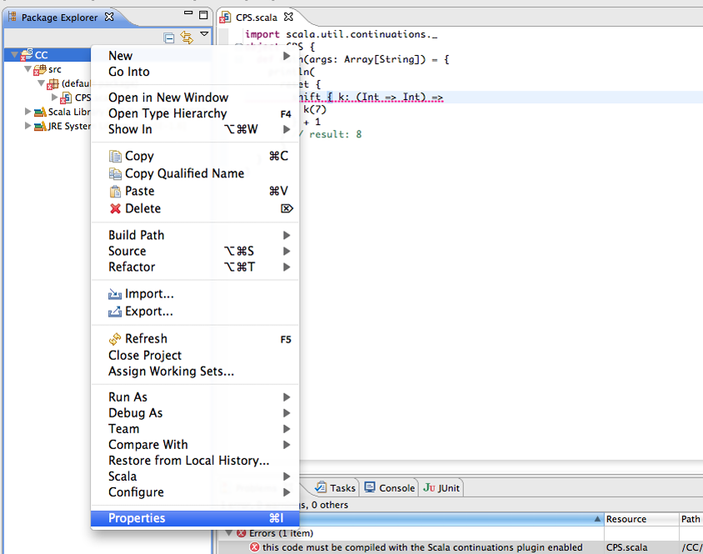Image resolution: width=703 pixels, height=554 pixels.
Task: Expand the Scala Library node
Action: pos(28,112)
